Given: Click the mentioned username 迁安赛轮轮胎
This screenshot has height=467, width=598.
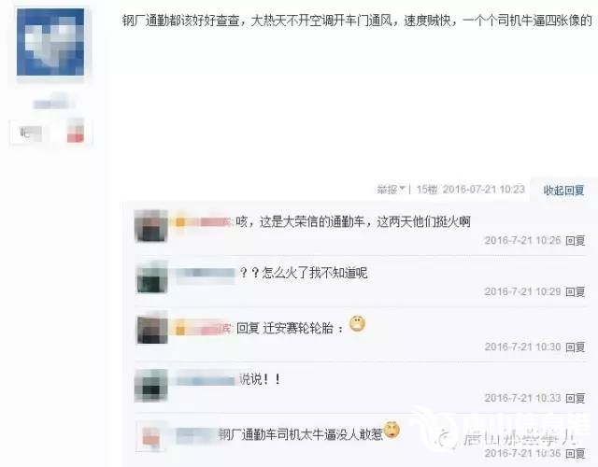Looking at the screenshot, I should pos(298,328).
